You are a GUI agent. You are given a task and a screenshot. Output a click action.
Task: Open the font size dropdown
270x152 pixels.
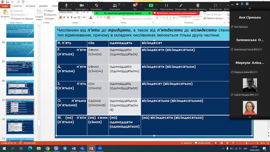(x=81, y=12)
